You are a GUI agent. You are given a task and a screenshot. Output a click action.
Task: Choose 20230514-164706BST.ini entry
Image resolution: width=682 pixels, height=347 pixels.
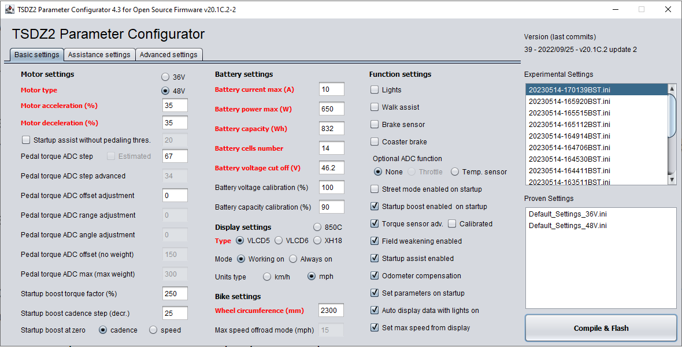pyautogui.click(x=596, y=148)
